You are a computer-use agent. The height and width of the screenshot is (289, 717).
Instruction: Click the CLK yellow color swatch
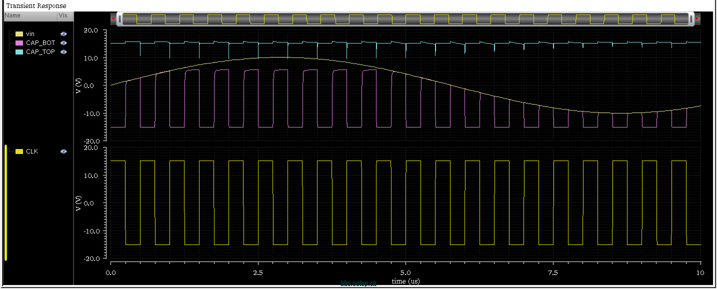[19, 151]
